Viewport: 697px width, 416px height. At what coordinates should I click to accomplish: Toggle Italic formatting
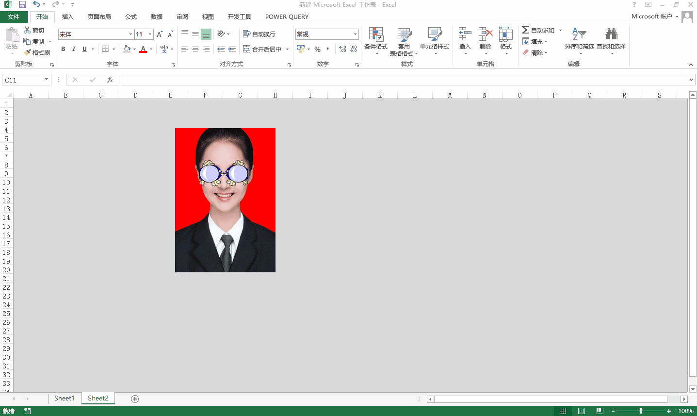(74, 49)
